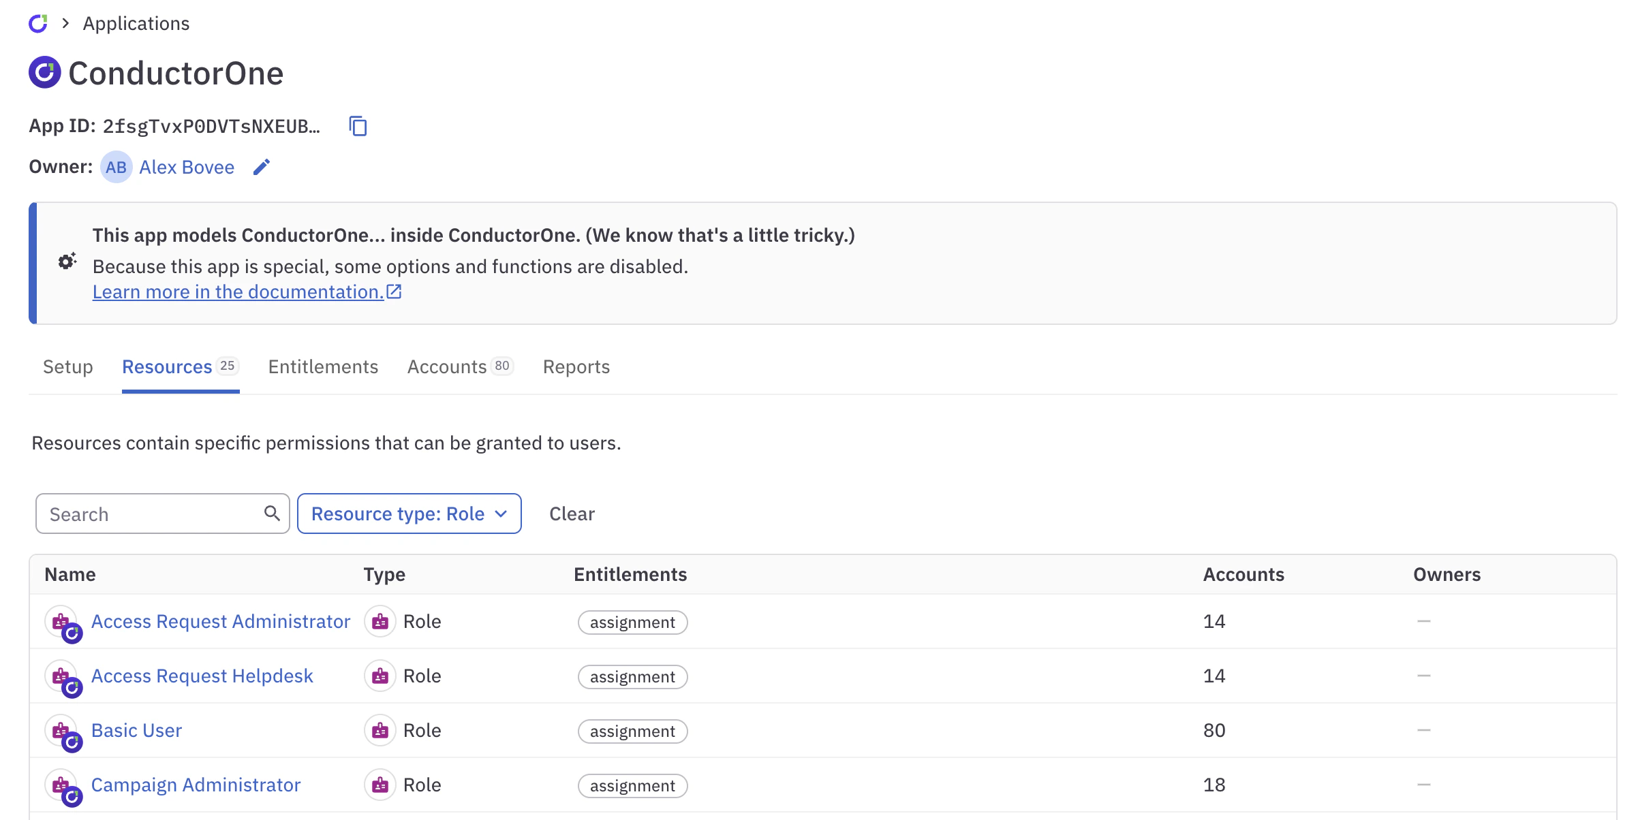Open the Resource type: Role filter dropdown
Screen dimensions: 1638x820
[409, 514]
